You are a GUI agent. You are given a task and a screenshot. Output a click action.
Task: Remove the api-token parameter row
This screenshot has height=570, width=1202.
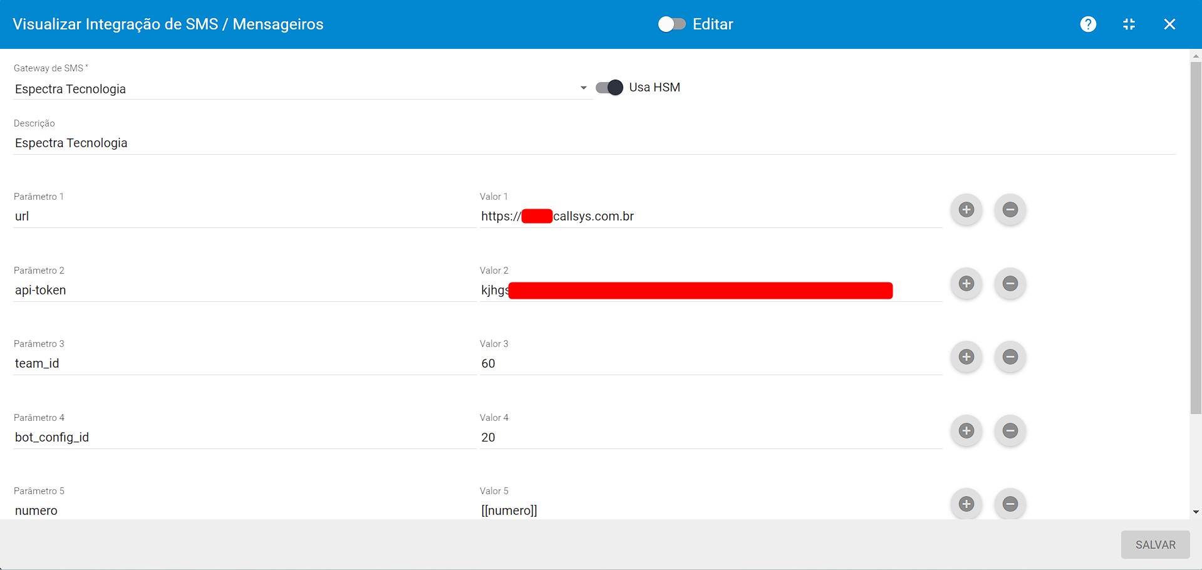[x=1010, y=284]
